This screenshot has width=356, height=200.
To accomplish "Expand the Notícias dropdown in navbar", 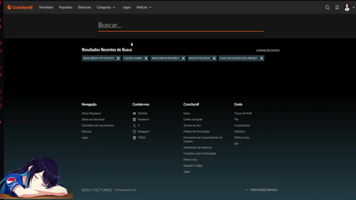I will click(144, 7).
